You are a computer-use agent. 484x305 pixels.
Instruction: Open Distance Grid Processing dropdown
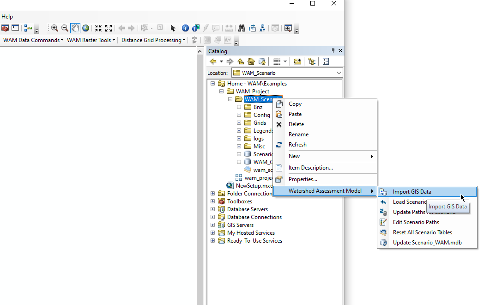pyautogui.click(x=153, y=40)
